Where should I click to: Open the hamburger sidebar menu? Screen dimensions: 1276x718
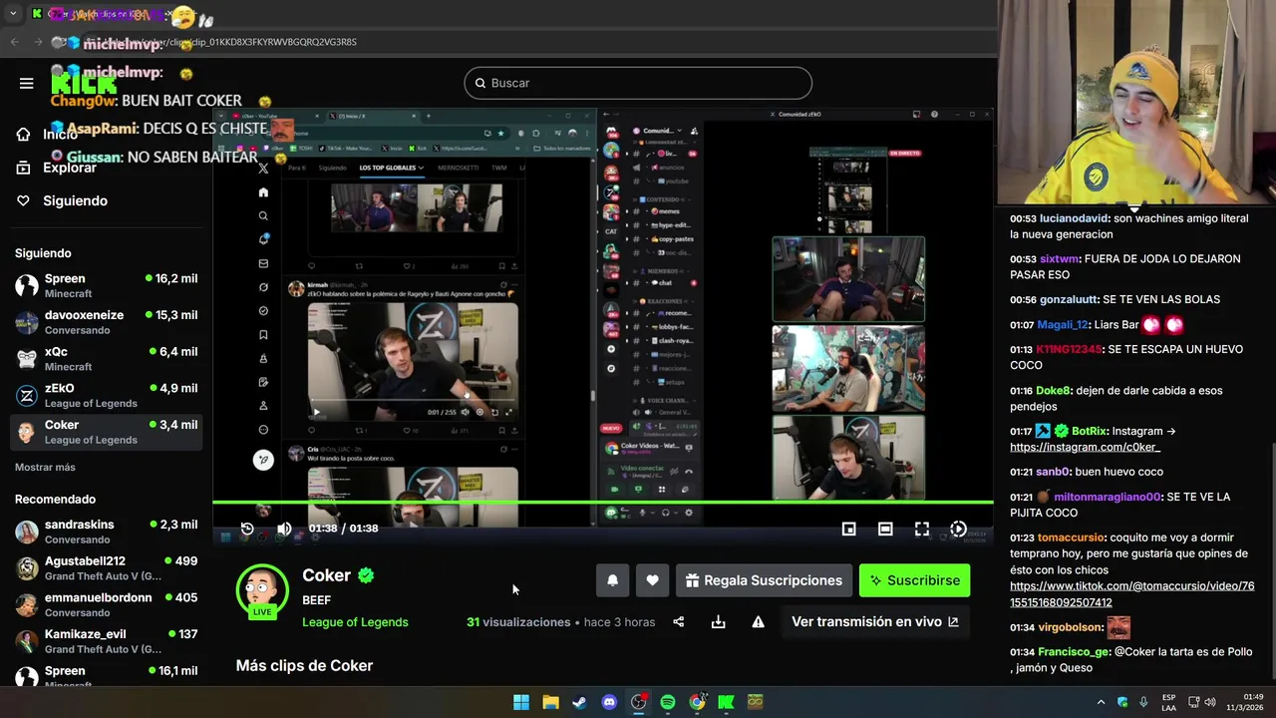26,84
